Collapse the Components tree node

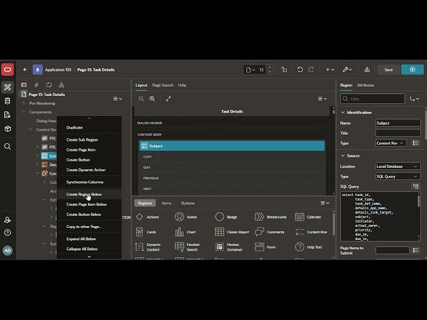23,112
